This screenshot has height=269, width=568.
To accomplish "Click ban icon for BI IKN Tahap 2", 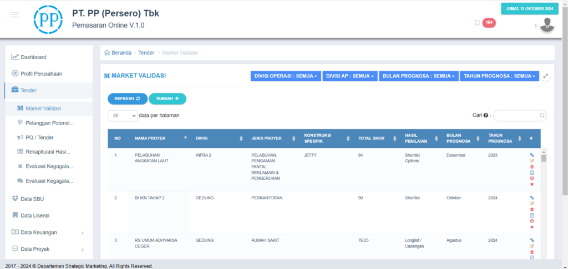I will [532, 221].
